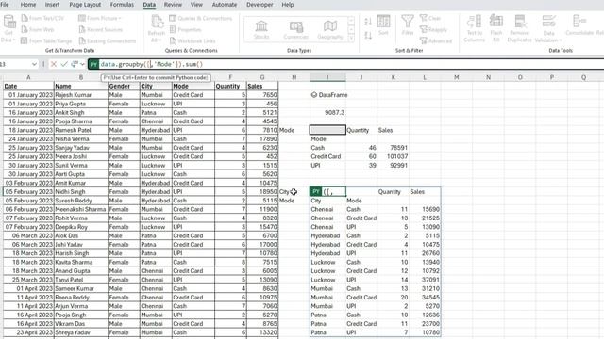
Task: Click the Gender column header cell
Action: pyautogui.click(x=124, y=86)
